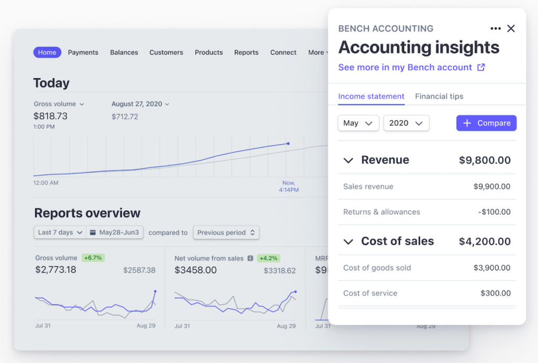Click the BENCH ACCOUNTING heading label
Viewport: 538px width, 363px height.
coord(386,28)
